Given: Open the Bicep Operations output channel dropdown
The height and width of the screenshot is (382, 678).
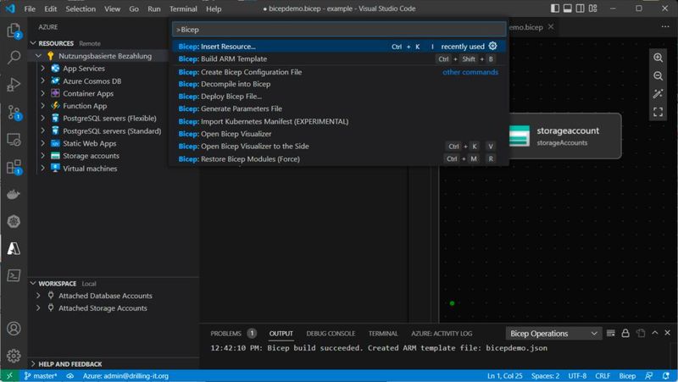Looking at the screenshot, I should click(x=553, y=334).
